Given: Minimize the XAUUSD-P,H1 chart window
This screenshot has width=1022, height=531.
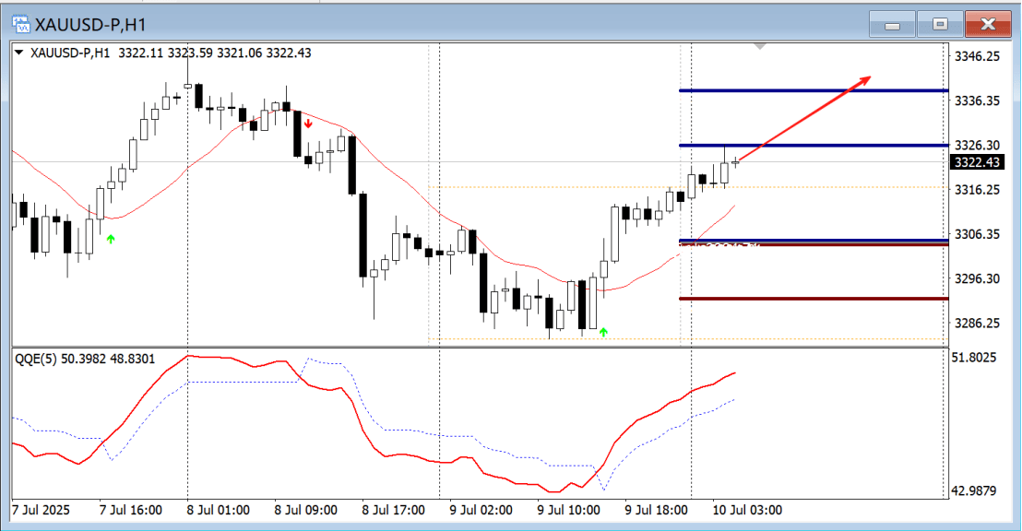Looking at the screenshot, I should pyautogui.click(x=892, y=24).
